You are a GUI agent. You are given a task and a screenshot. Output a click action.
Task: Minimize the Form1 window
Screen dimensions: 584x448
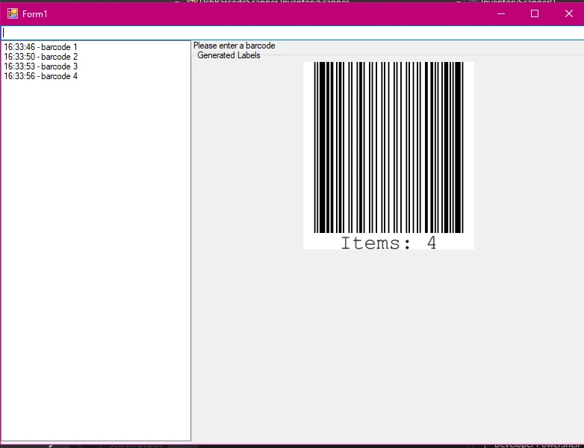[501, 13]
